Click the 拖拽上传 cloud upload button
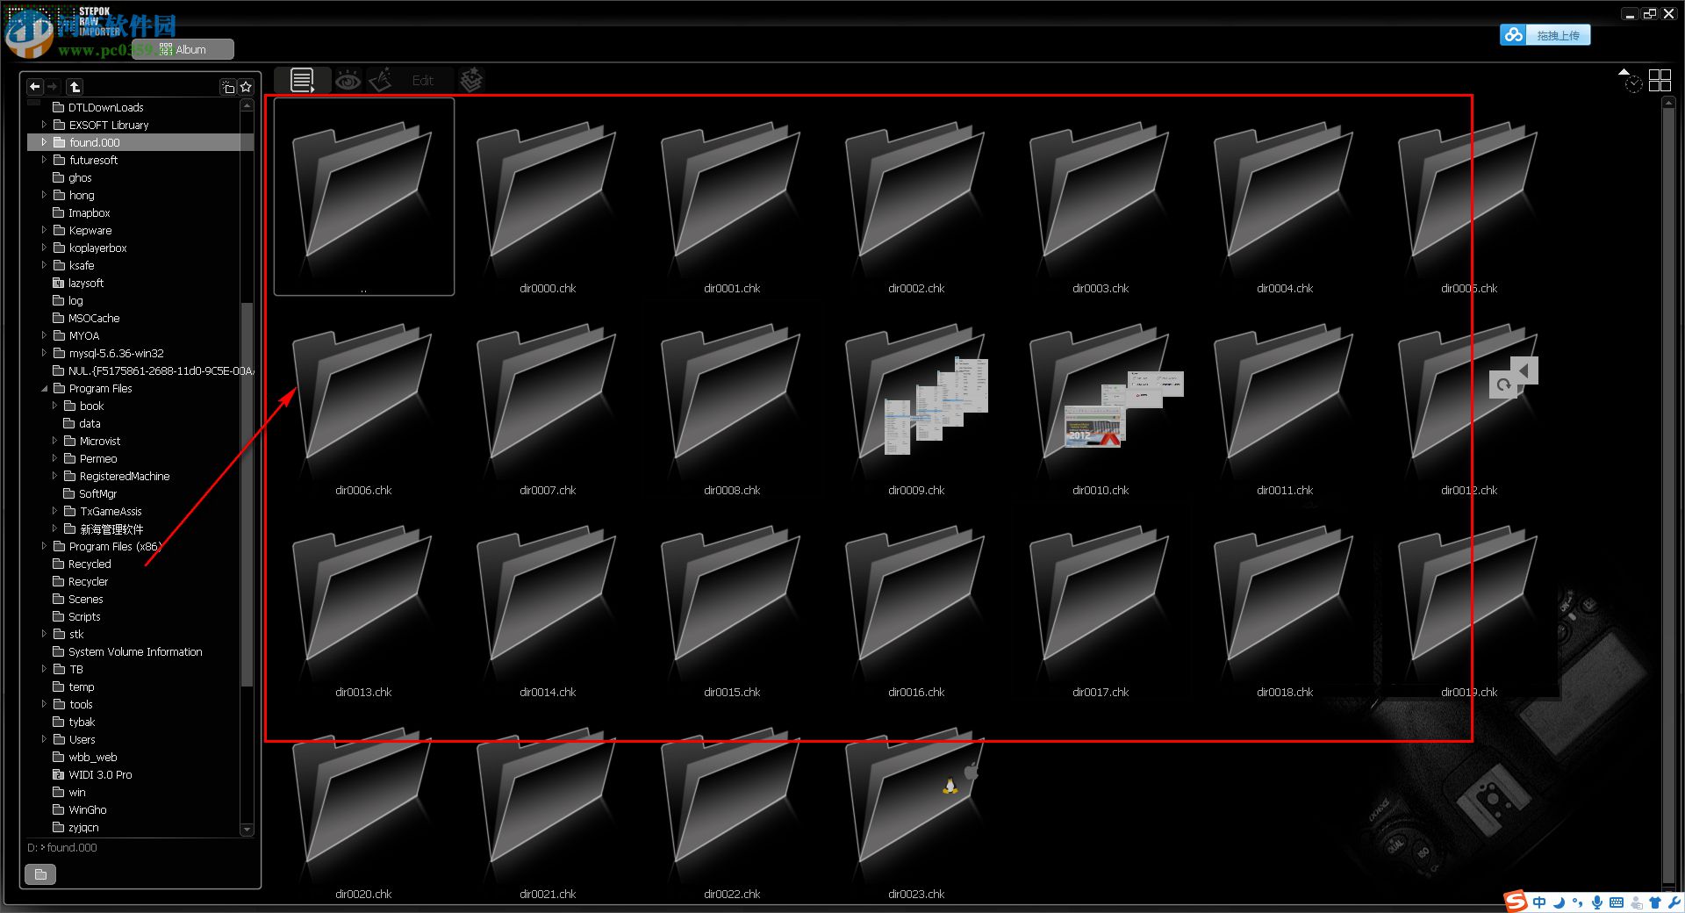 [1545, 35]
